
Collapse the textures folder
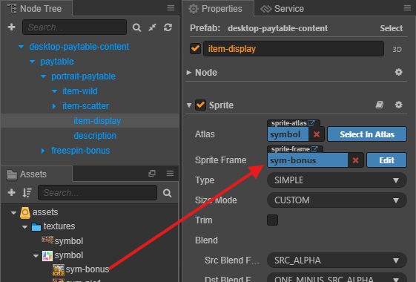pyautogui.click(x=24, y=227)
